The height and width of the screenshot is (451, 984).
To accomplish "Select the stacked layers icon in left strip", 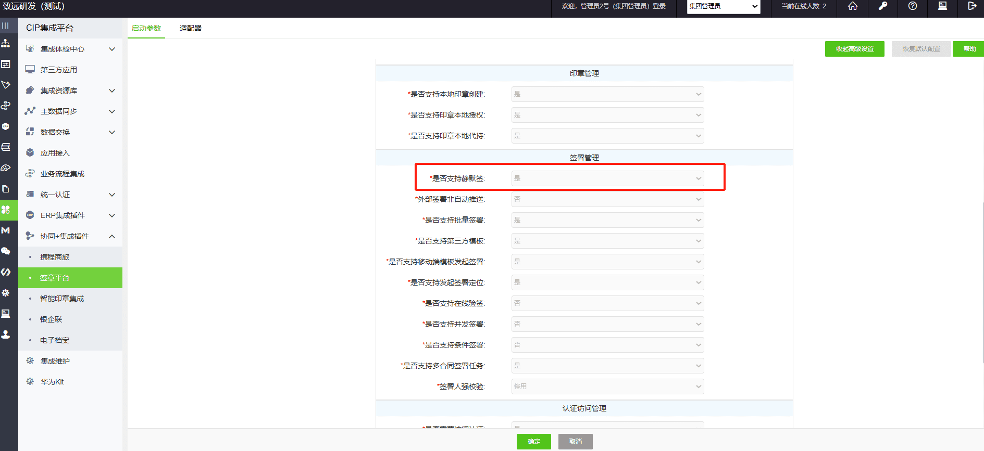I will [6, 147].
